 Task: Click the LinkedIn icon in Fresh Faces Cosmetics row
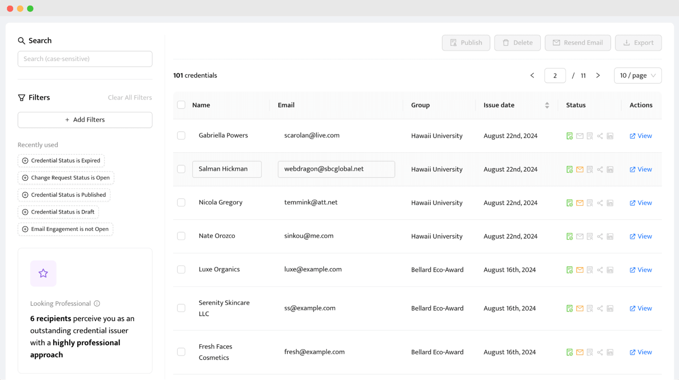coord(610,352)
